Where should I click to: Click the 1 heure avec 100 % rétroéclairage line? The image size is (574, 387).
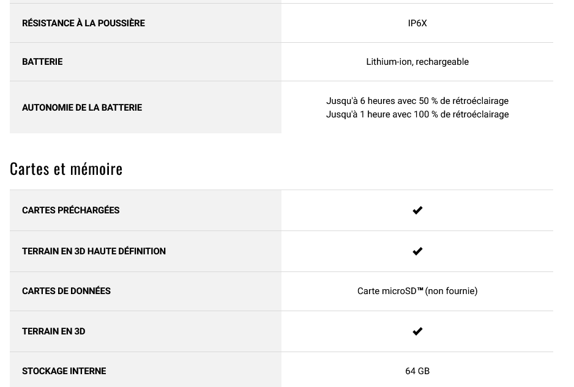[417, 114]
